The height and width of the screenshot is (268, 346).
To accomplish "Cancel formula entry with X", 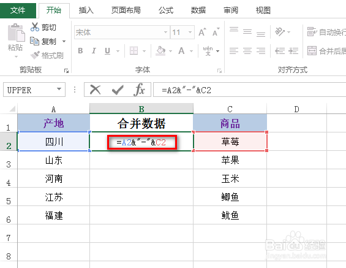I will pyautogui.click(x=96, y=90).
